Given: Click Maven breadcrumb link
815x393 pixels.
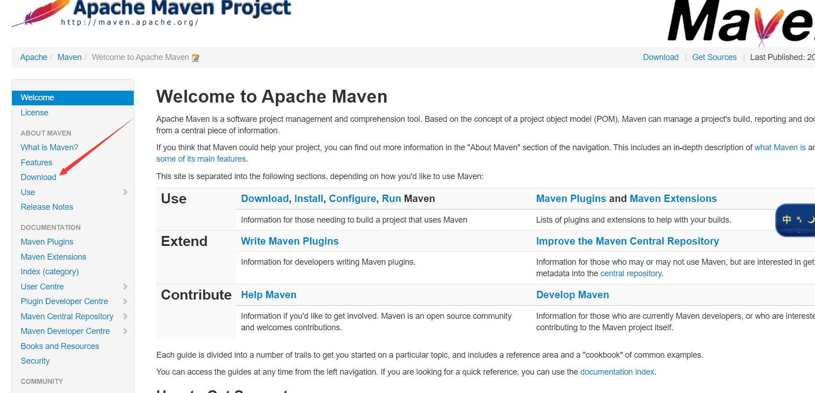Looking at the screenshot, I should [x=70, y=57].
